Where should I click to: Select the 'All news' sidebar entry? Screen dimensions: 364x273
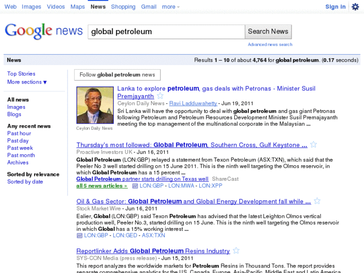[x=18, y=100]
